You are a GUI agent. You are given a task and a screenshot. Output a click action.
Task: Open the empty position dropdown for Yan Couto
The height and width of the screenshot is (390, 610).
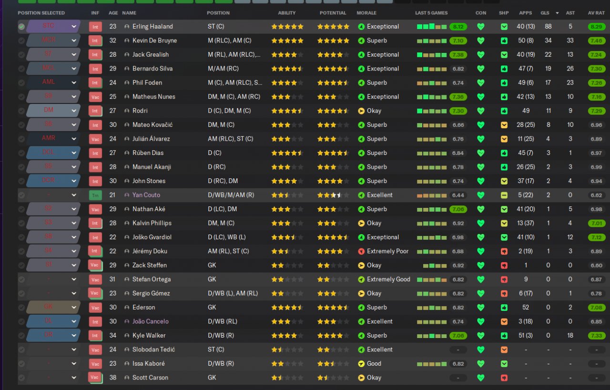click(53, 195)
